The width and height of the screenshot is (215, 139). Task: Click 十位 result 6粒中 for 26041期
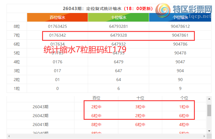pyautogui.click(x=140, y=125)
